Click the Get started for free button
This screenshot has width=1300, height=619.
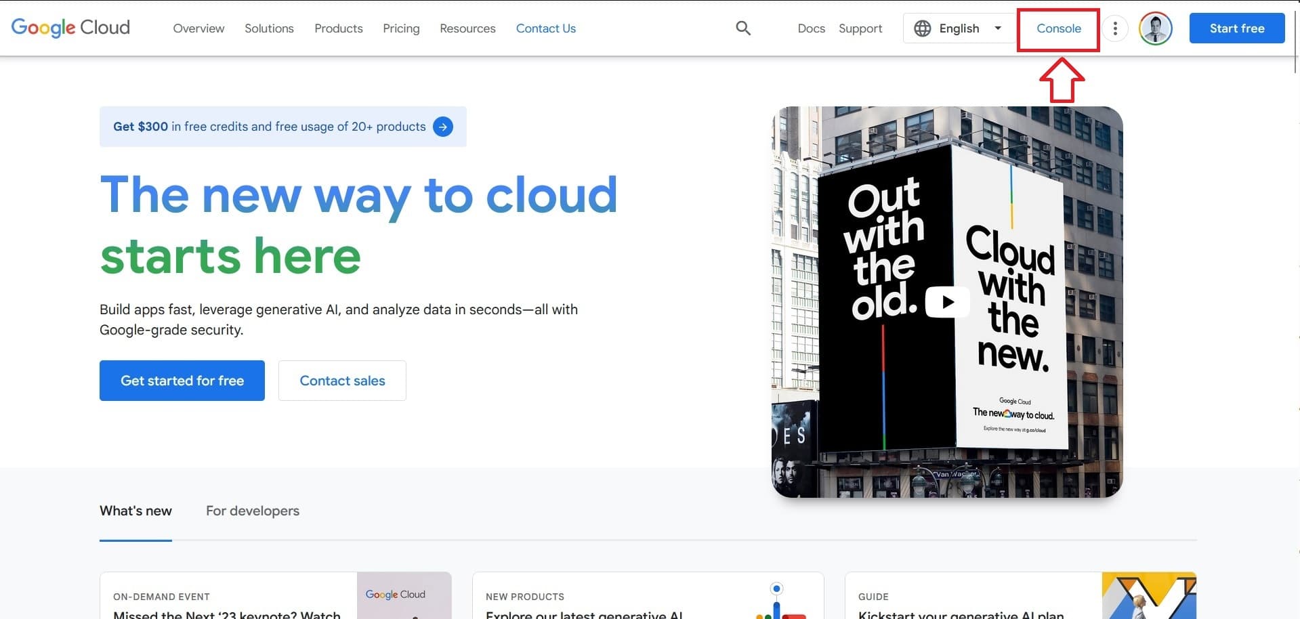coord(182,381)
